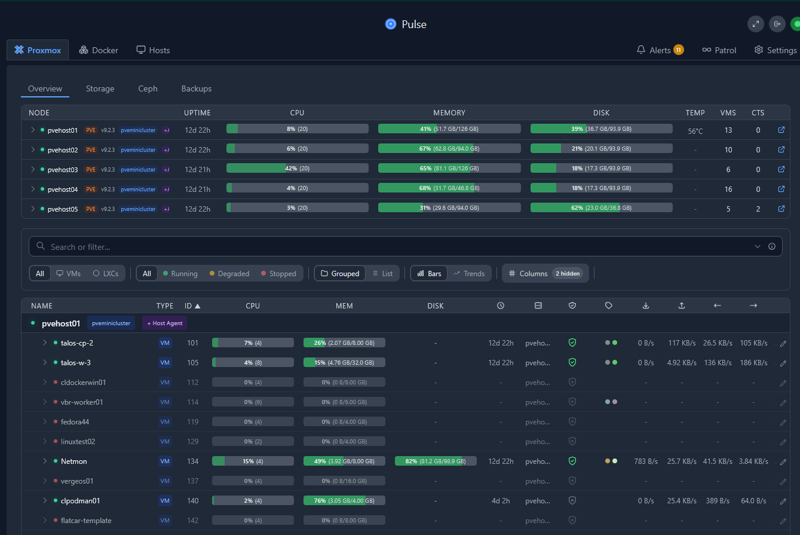Click clpodman01 backup shield icon
The height and width of the screenshot is (535, 800).
pos(572,500)
